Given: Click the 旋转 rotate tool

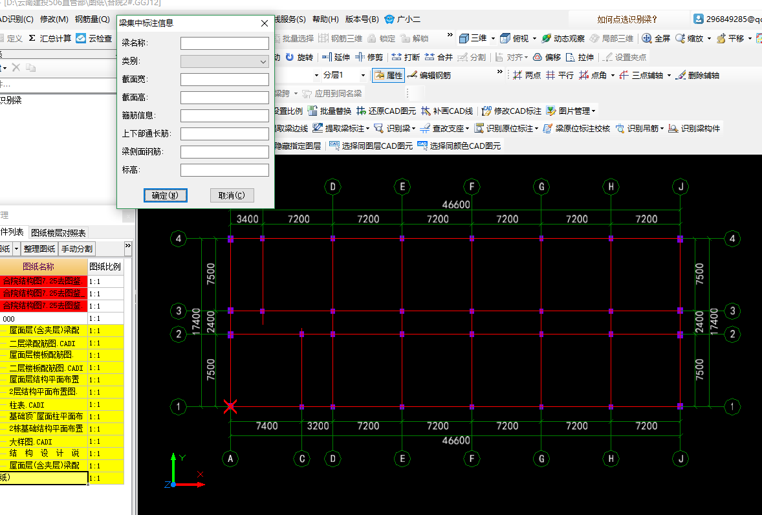Looking at the screenshot, I should [299, 57].
